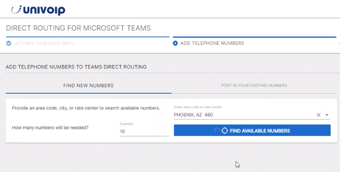The width and height of the screenshot is (340, 172).
Task: Click the 'Provide an area code, city' instruction text
Action: (x=86, y=108)
